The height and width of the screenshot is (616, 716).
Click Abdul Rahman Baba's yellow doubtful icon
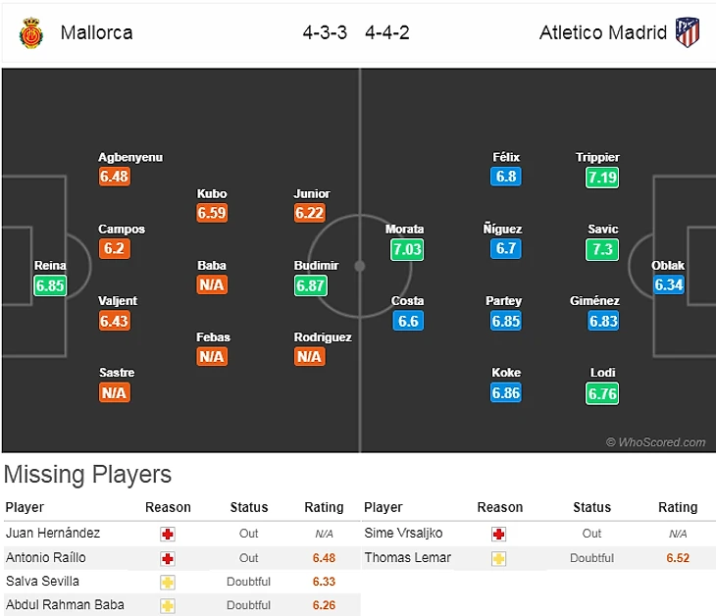pos(168,605)
